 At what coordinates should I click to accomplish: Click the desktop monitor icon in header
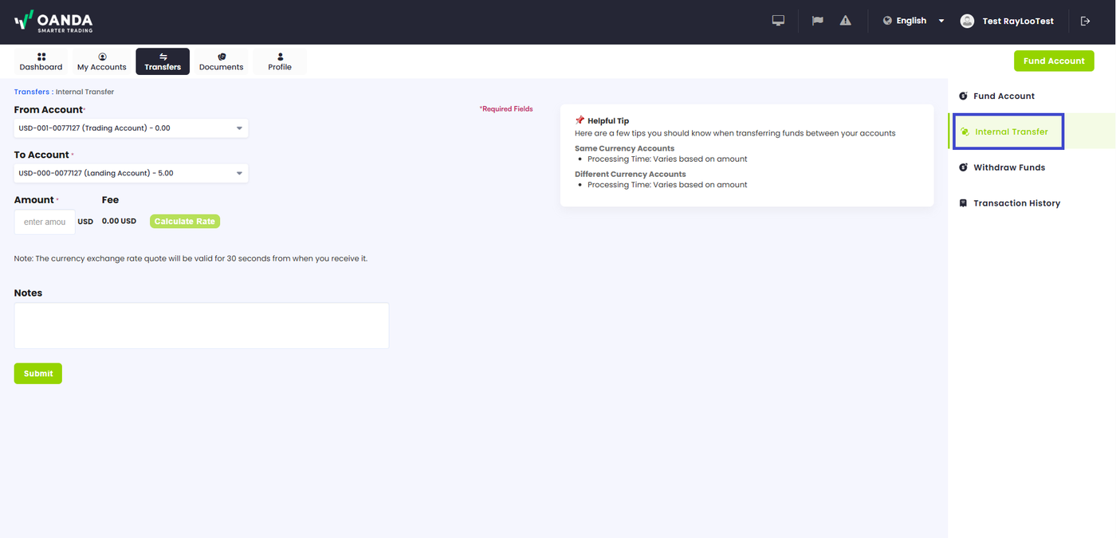(x=779, y=21)
